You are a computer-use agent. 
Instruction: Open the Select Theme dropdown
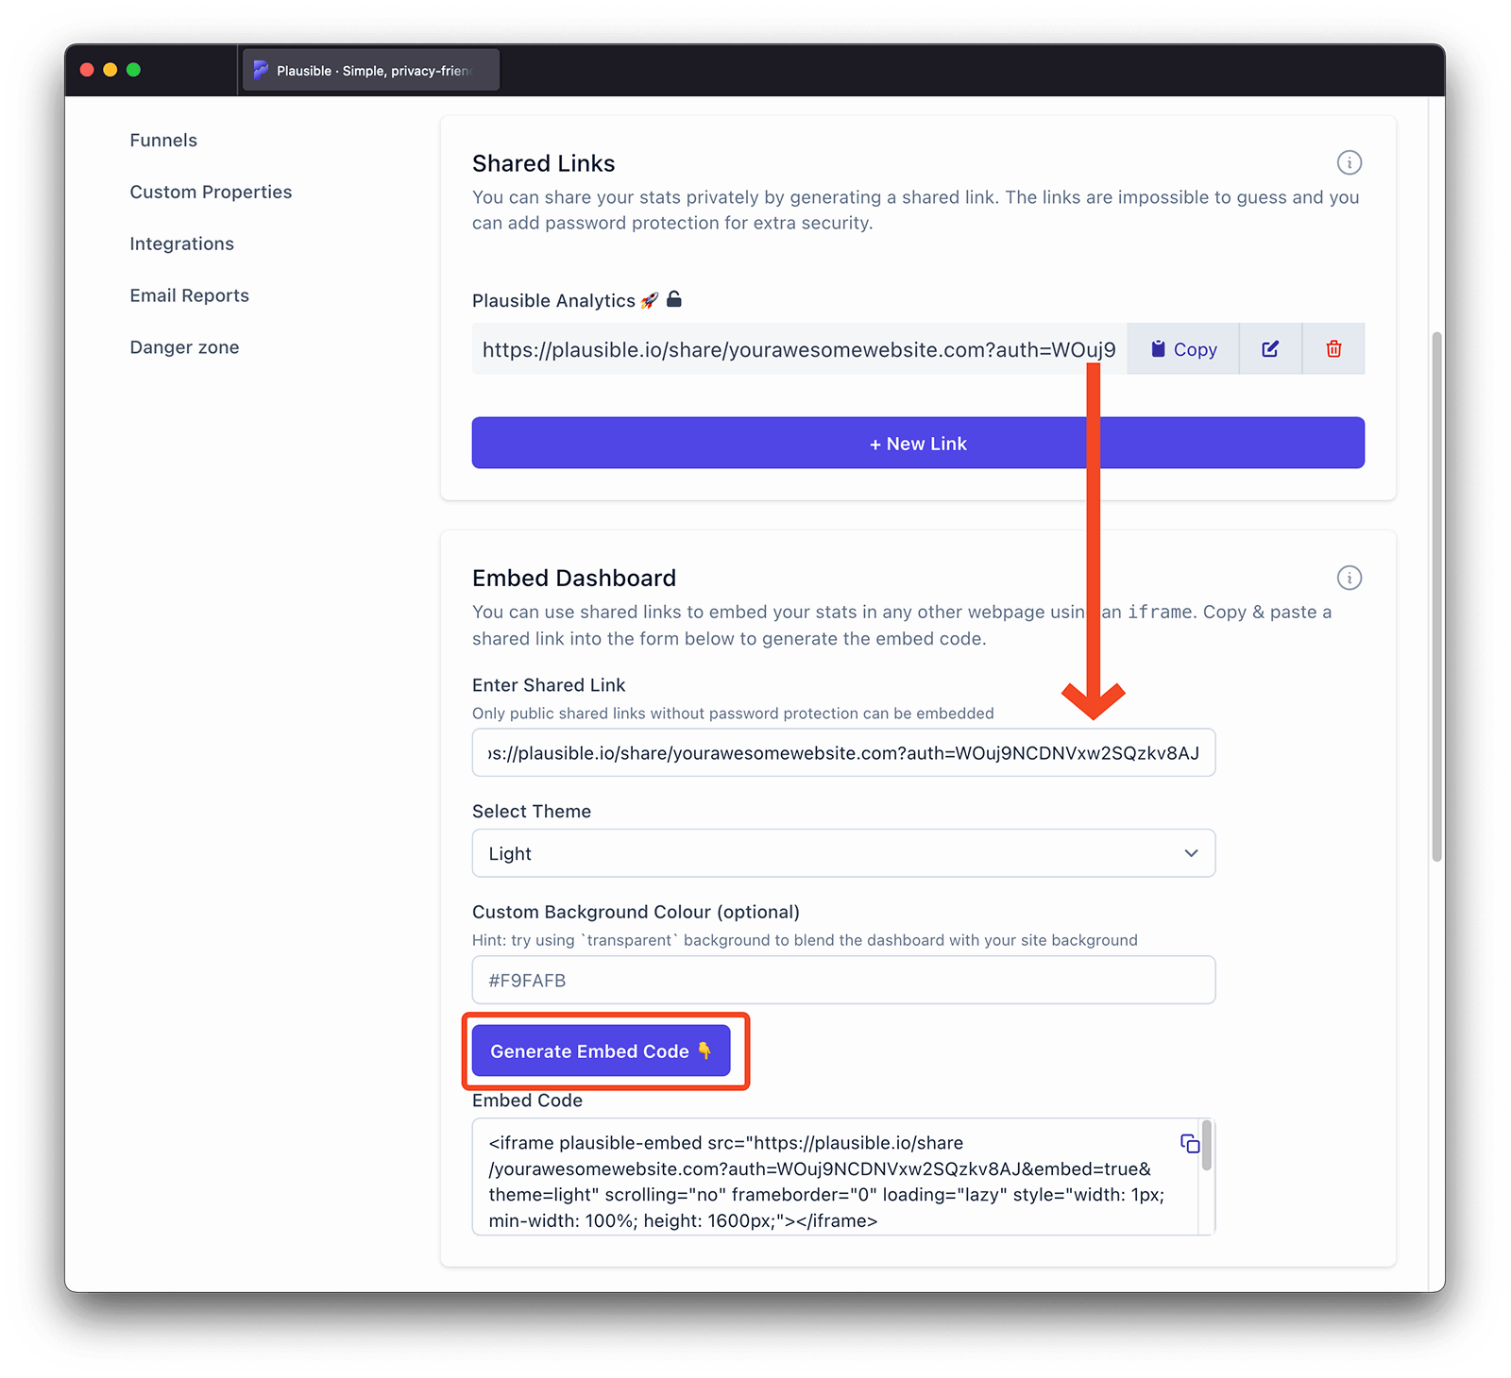point(843,852)
